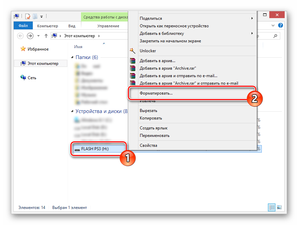The width and height of the screenshot is (298, 225).
Task: Click the search magnifier icon
Action: (276, 36)
